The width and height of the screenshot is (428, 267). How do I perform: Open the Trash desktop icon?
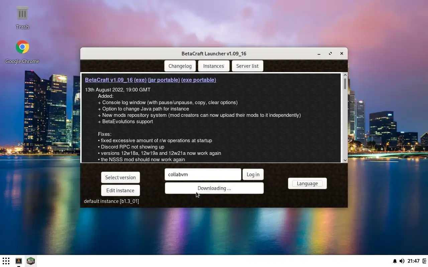(22, 18)
